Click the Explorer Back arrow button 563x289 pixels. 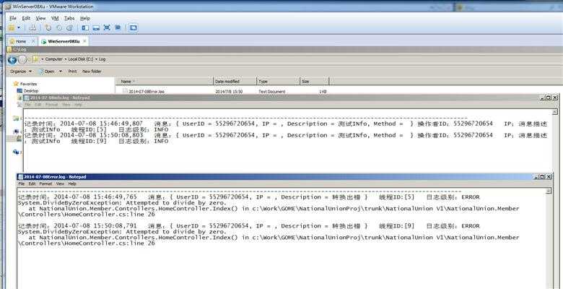[x=12, y=60]
